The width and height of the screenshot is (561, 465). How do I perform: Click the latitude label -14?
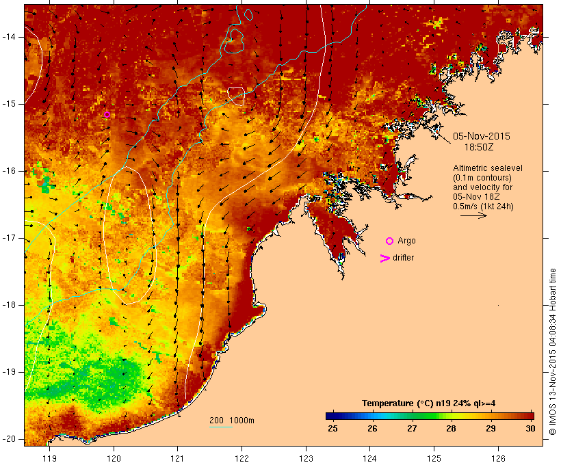point(9,37)
